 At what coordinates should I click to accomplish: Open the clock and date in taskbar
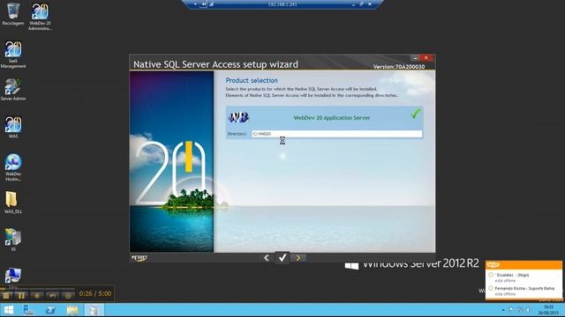548,310
